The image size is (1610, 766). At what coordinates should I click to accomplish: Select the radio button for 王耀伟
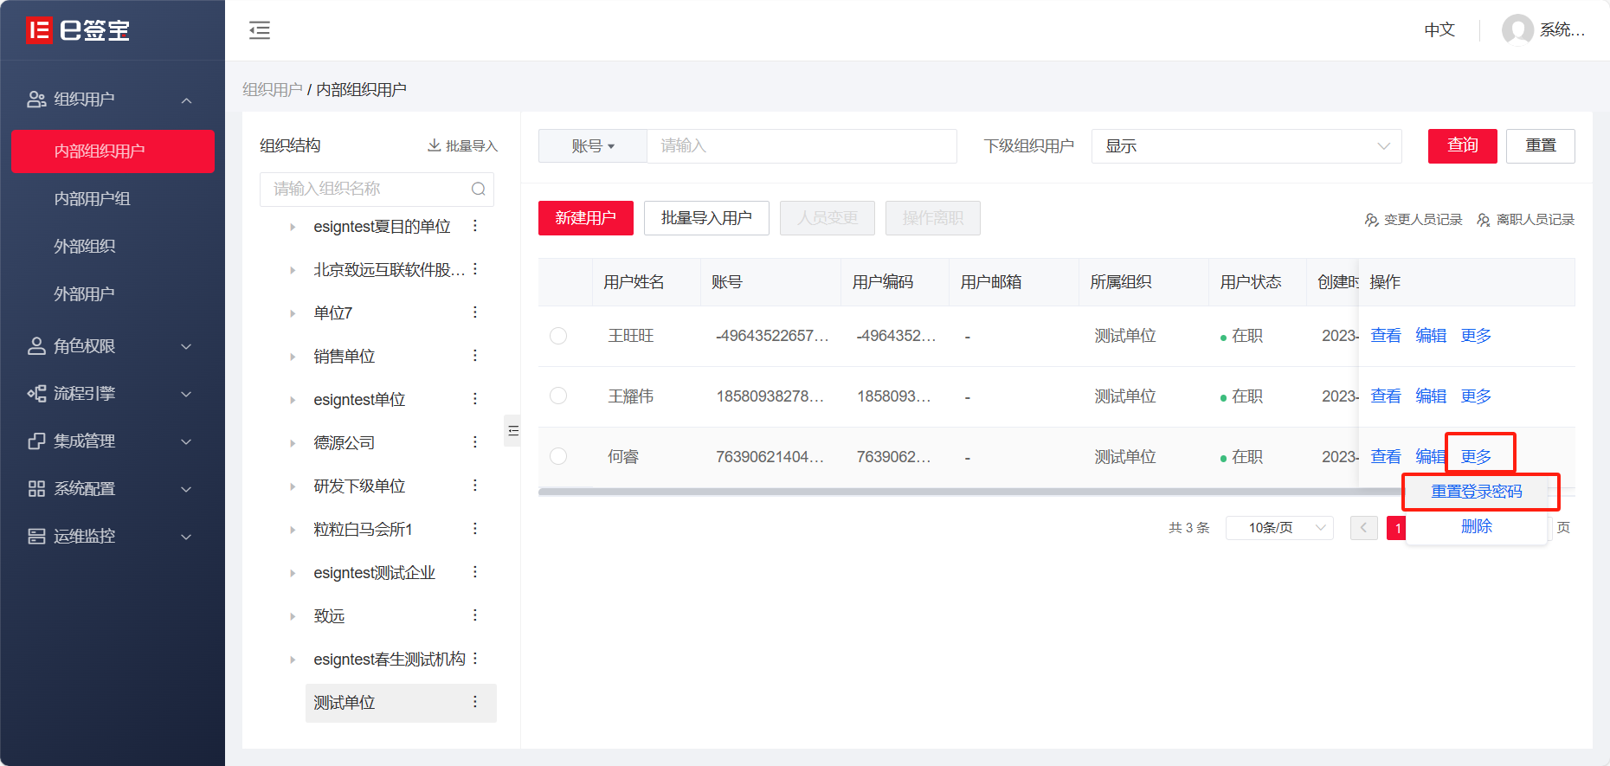point(558,396)
